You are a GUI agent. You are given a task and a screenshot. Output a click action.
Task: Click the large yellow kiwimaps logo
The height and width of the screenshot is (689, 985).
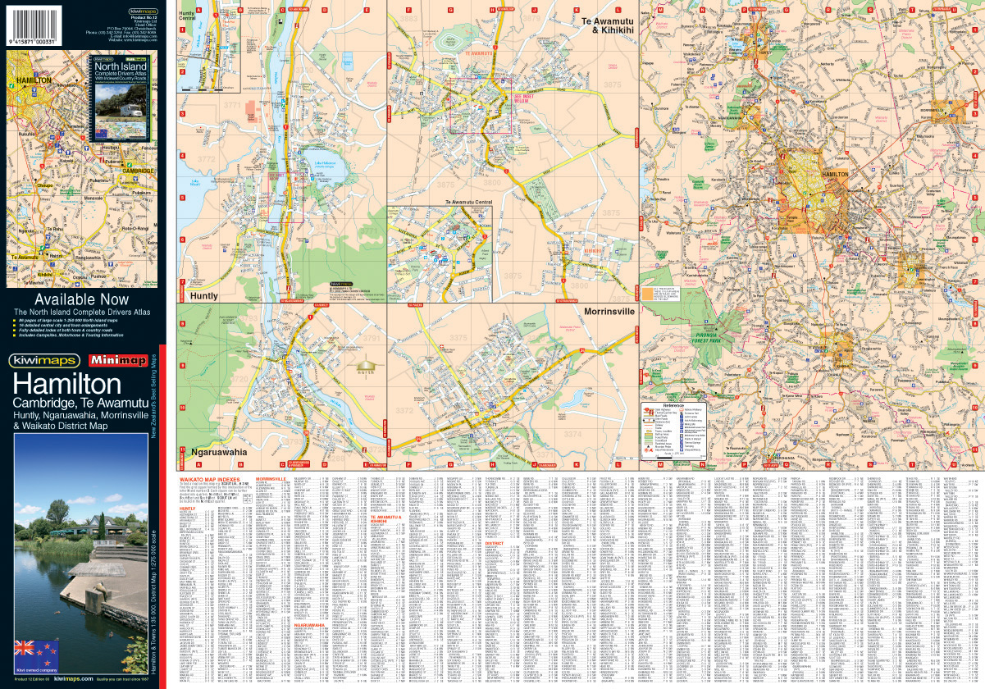click(x=44, y=360)
